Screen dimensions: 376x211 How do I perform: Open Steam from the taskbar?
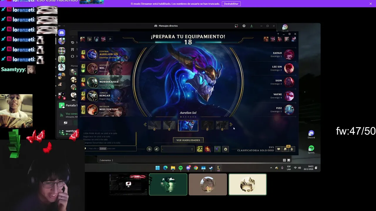tap(211, 168)
